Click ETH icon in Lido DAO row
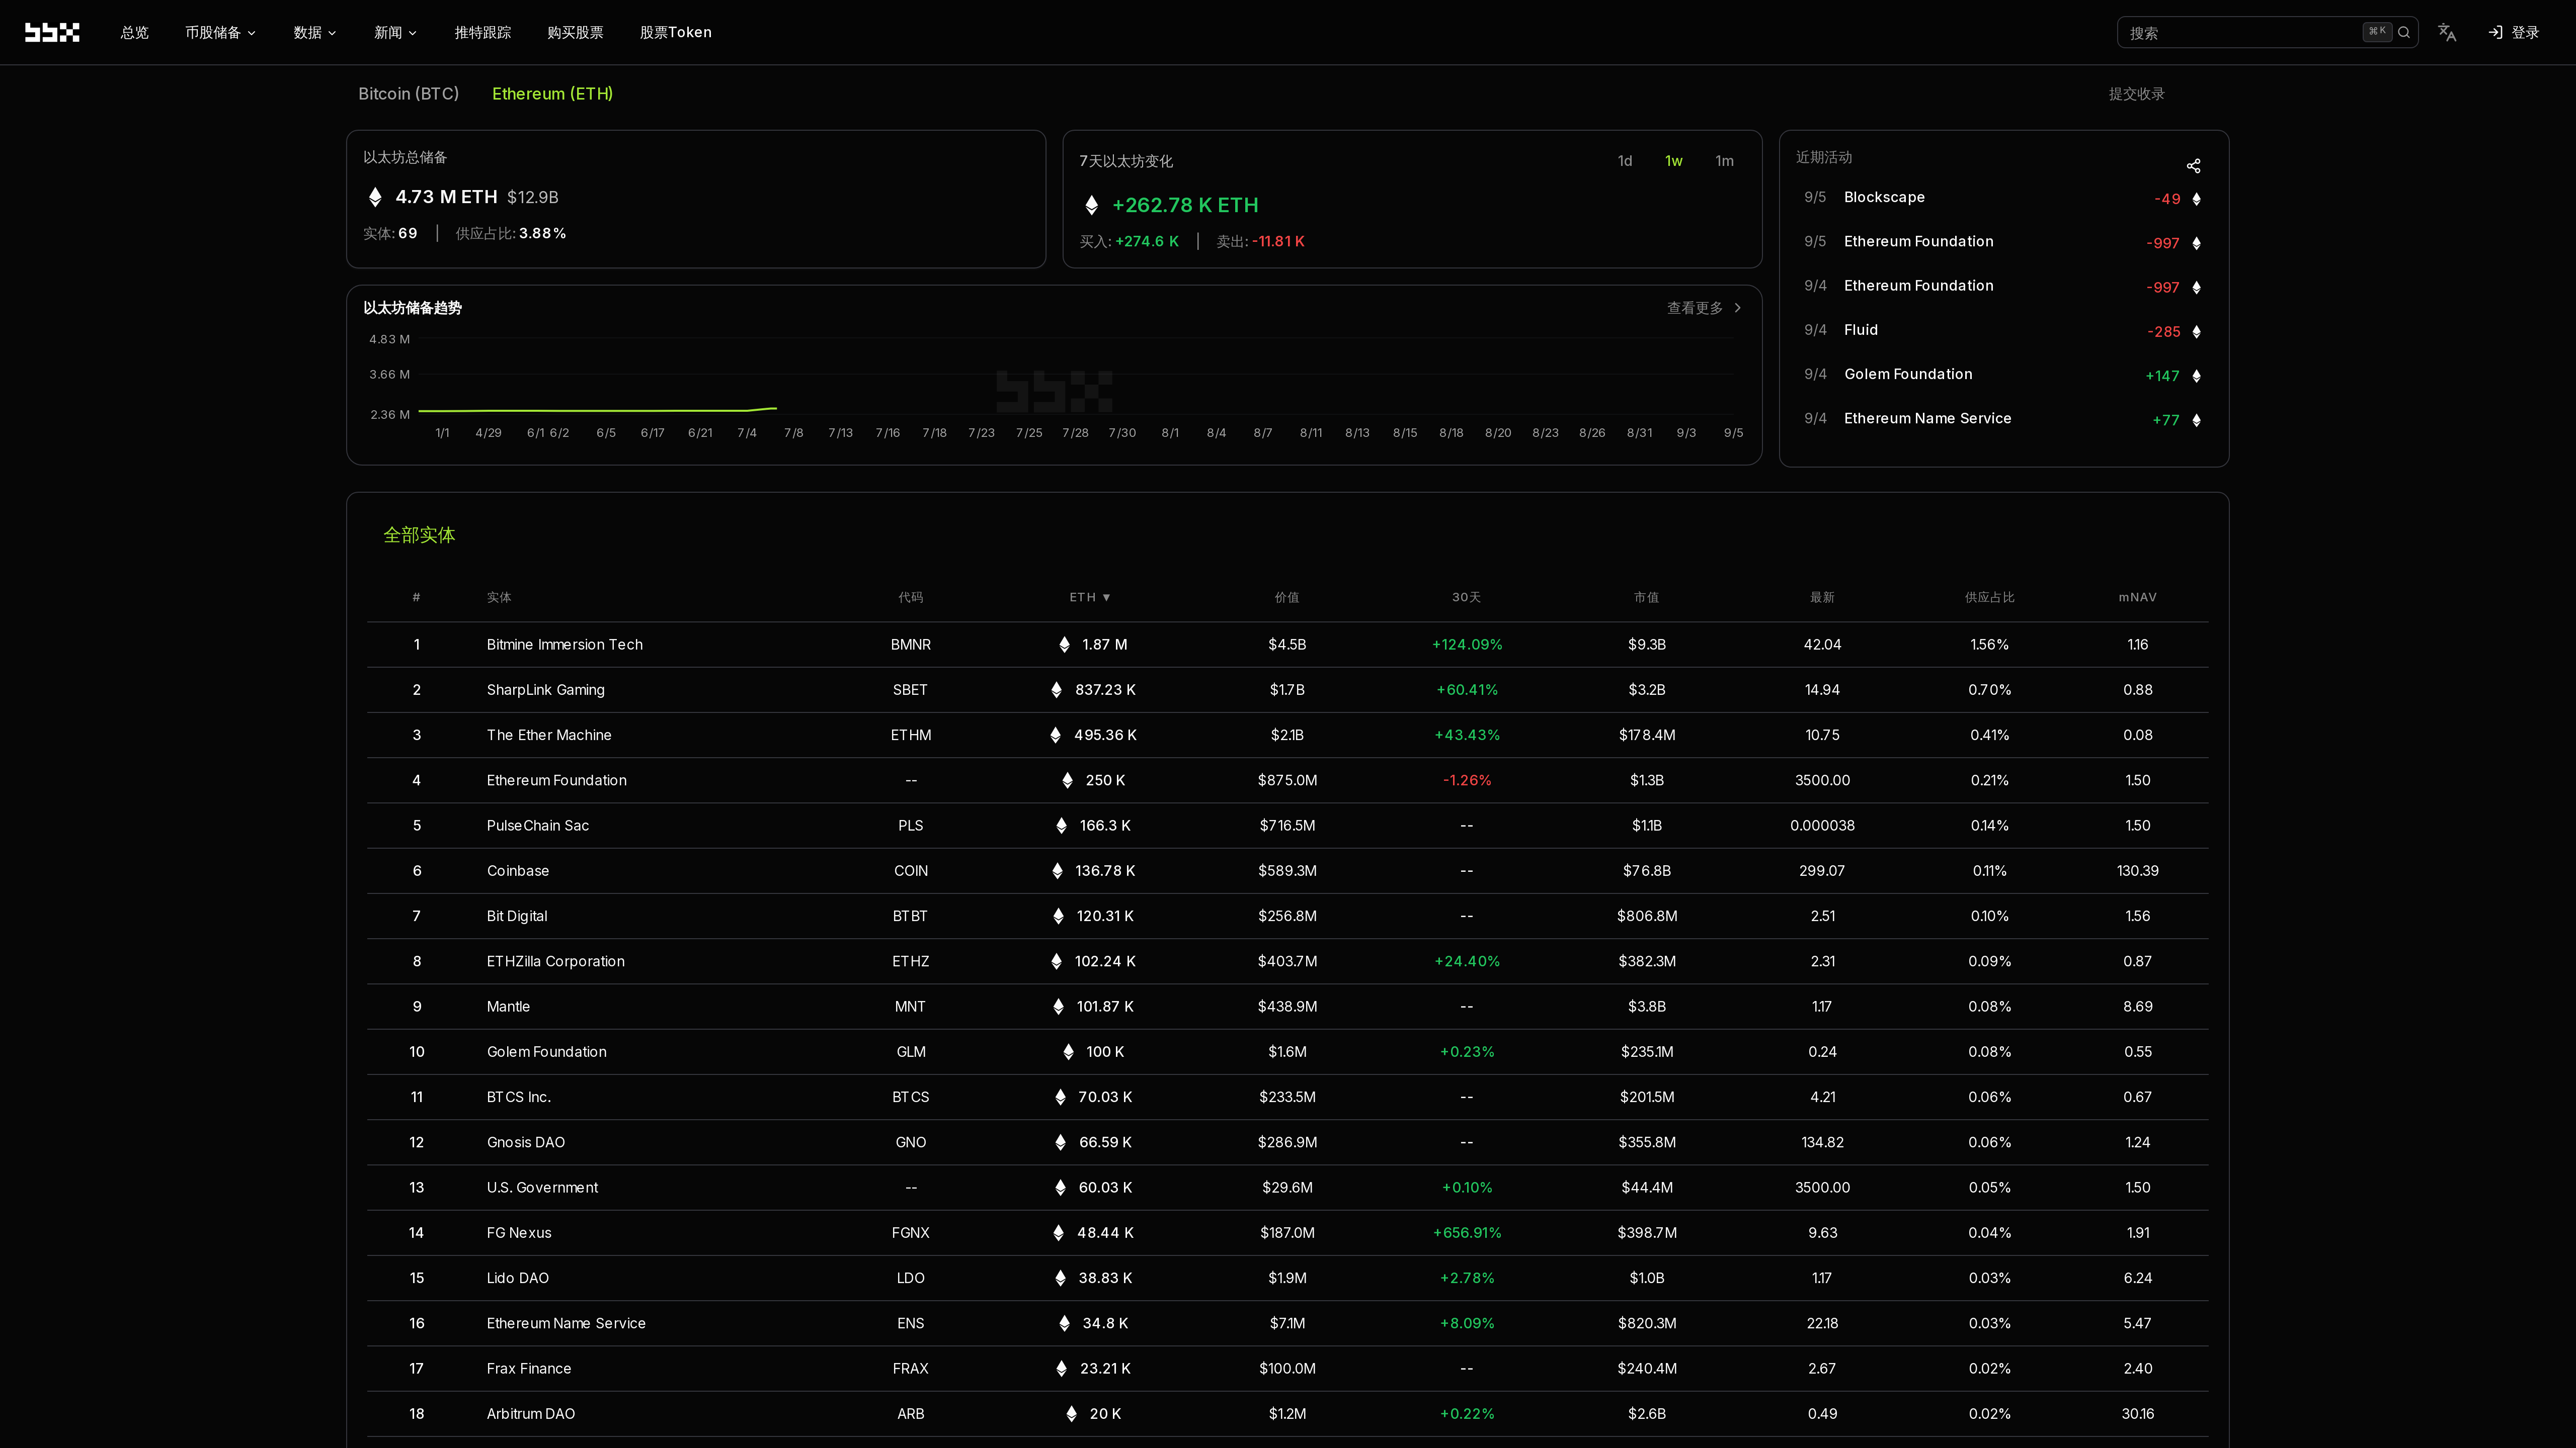This screenshot has height=1448, width=2576. (1060, 1278)
